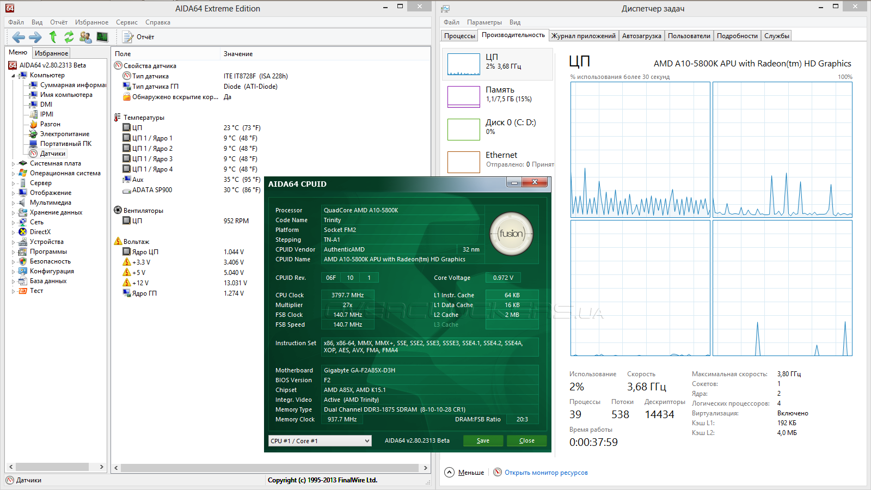Image resolution: width=871 pixels, height=490 pixels.
Task: Open the Портативный ПК tree item
Action: tap(61, 144)
